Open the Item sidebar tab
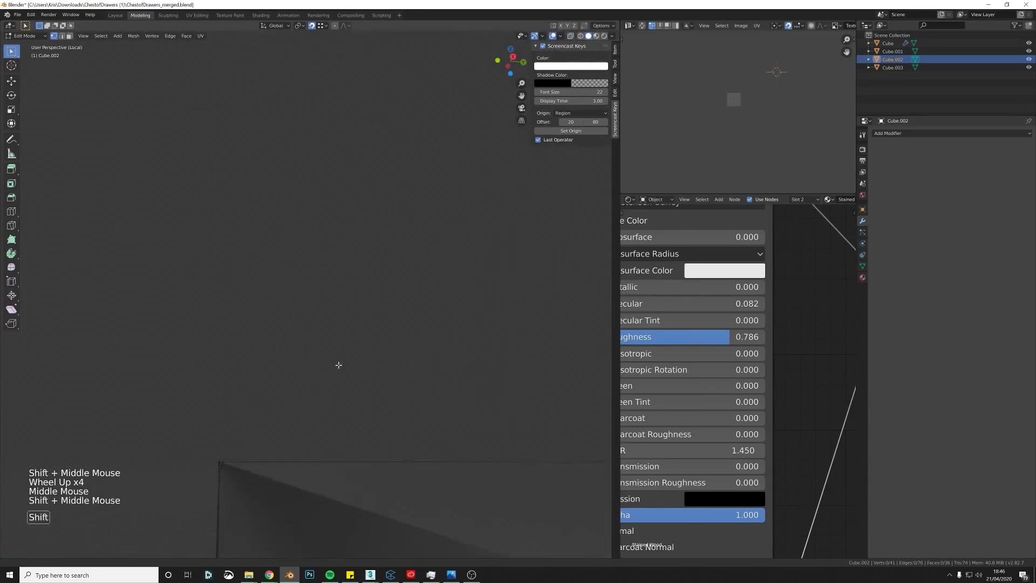1036x583 pixels. (x=615, y=50)
